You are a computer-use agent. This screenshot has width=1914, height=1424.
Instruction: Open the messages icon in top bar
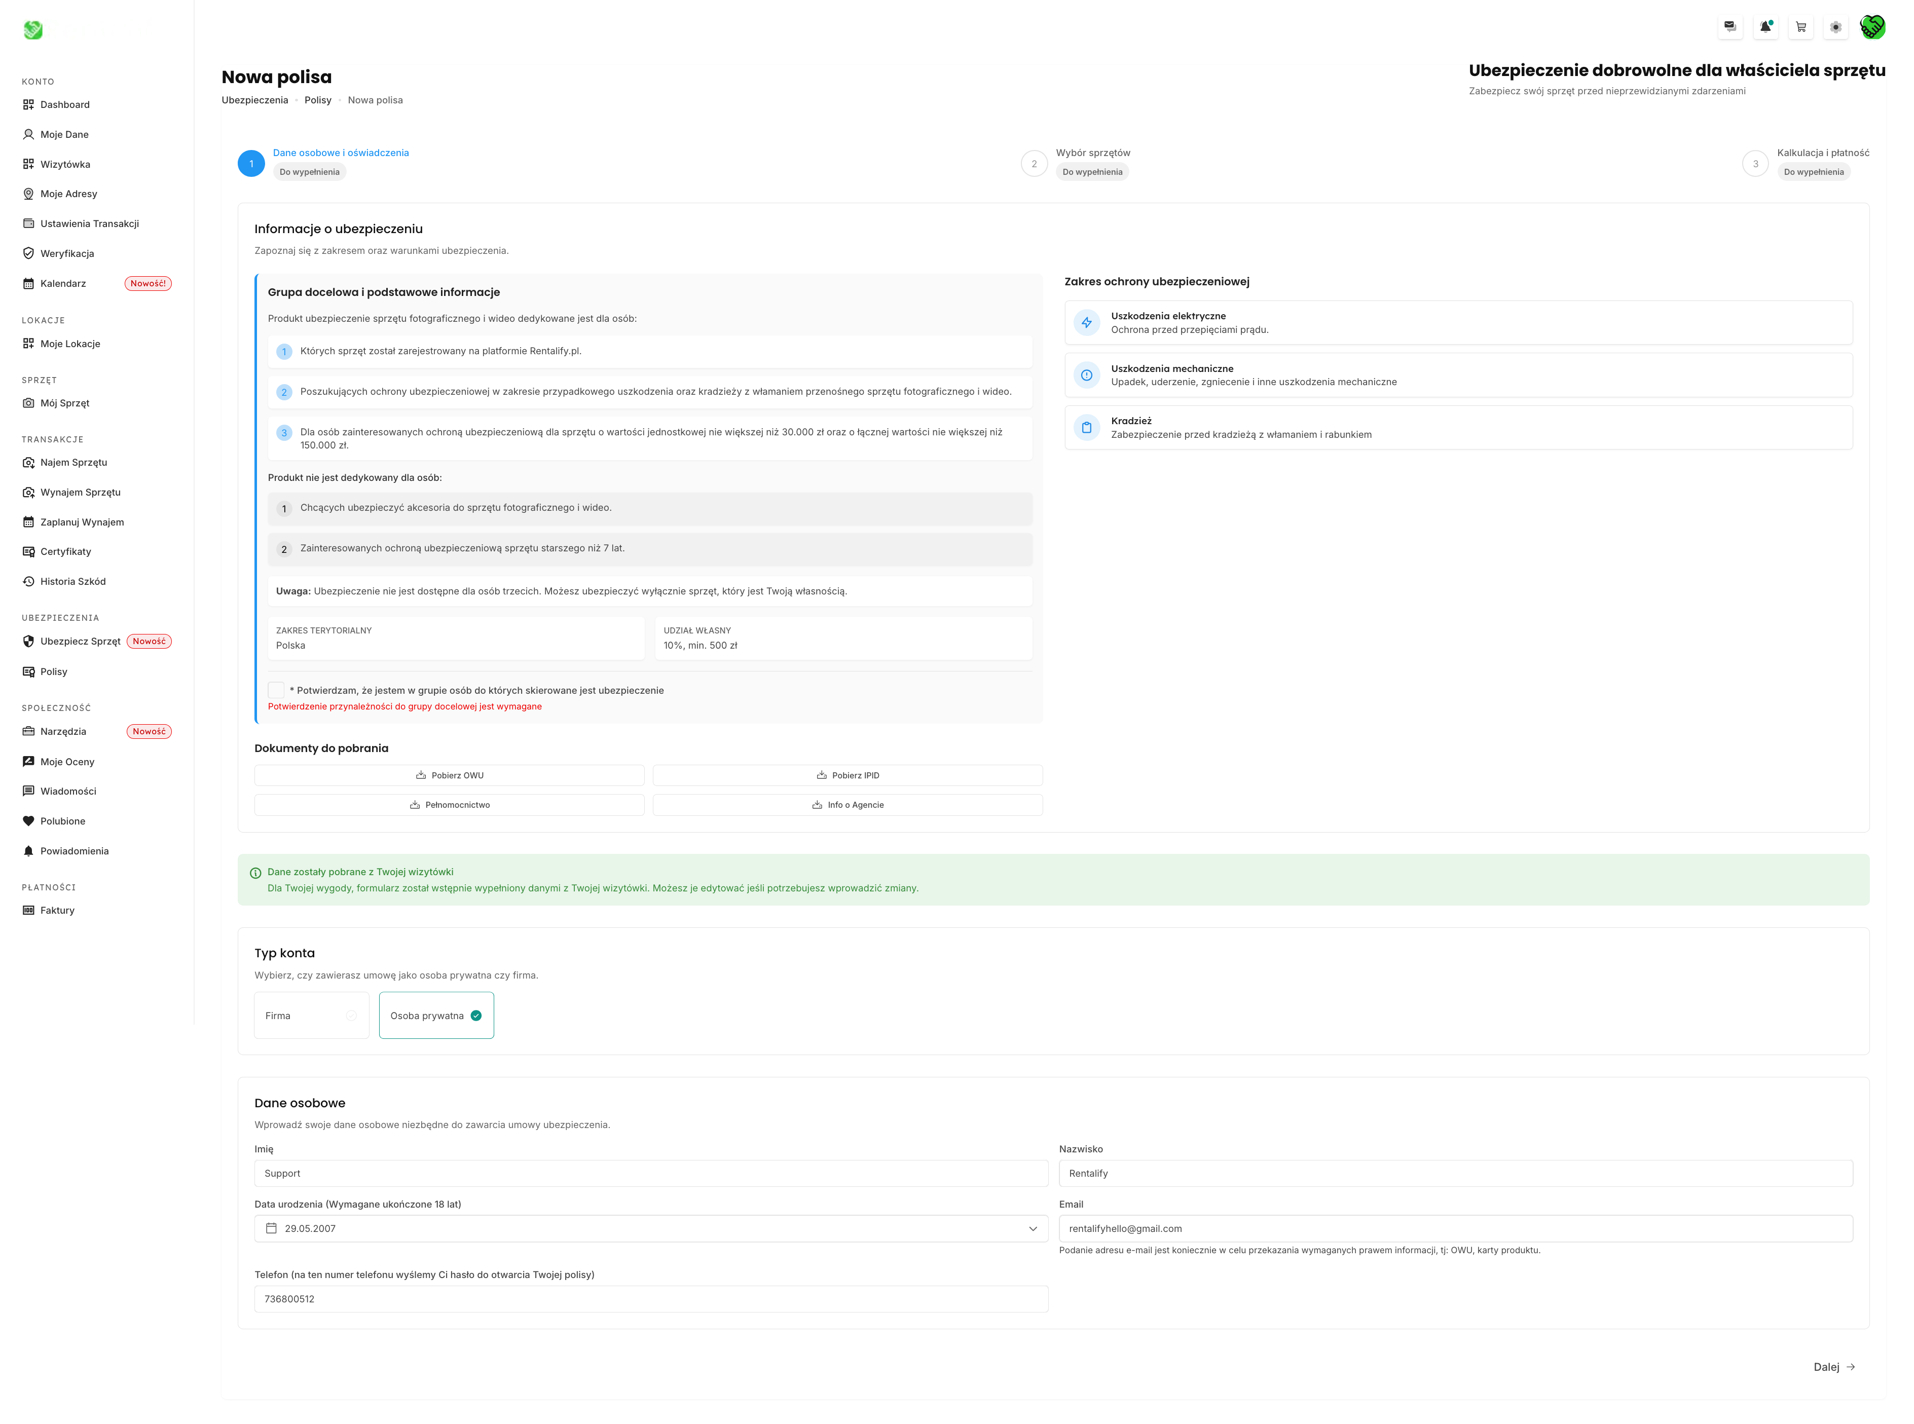click(1729, 27)
